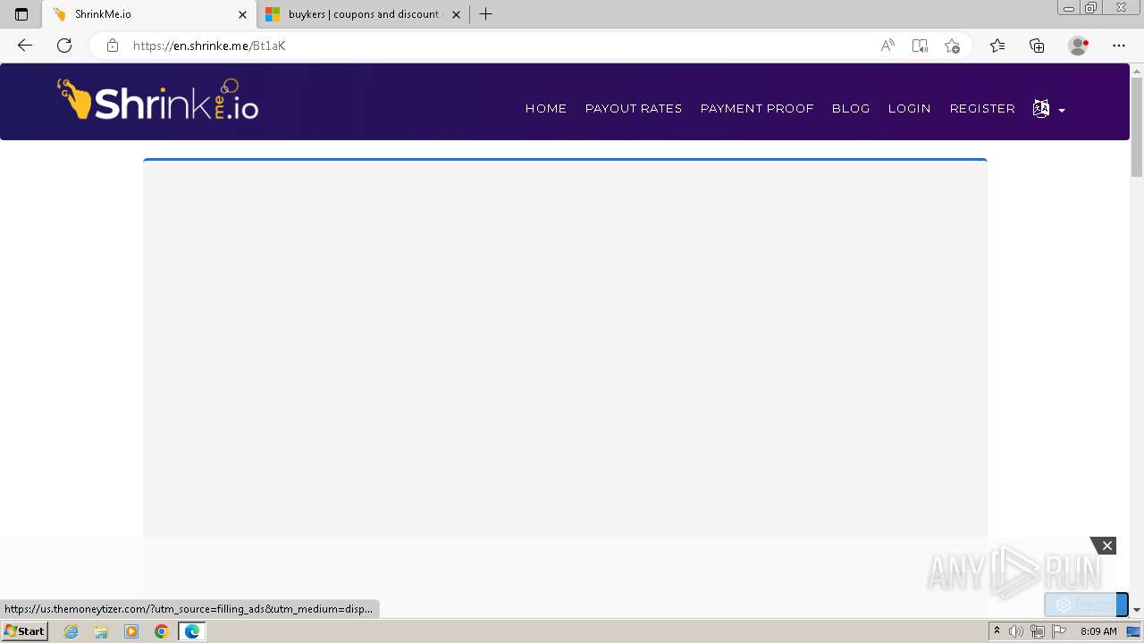Show hidden system tray icons
Screen dimensions: 1144x643
coord(997,631)
